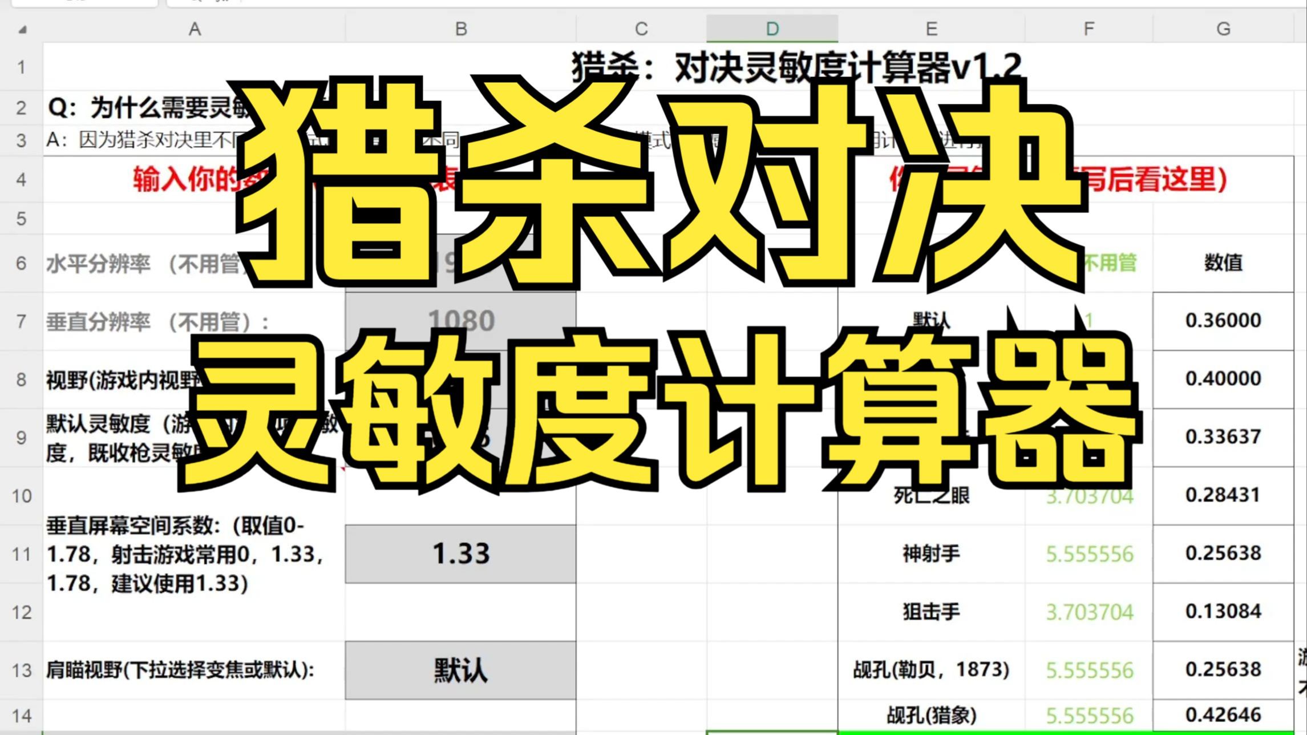The width and height of the screenshot is (1307, 735).
Task: Click the 狙击手 row 3.703704 cell
Action: (x=1089, y=612)
